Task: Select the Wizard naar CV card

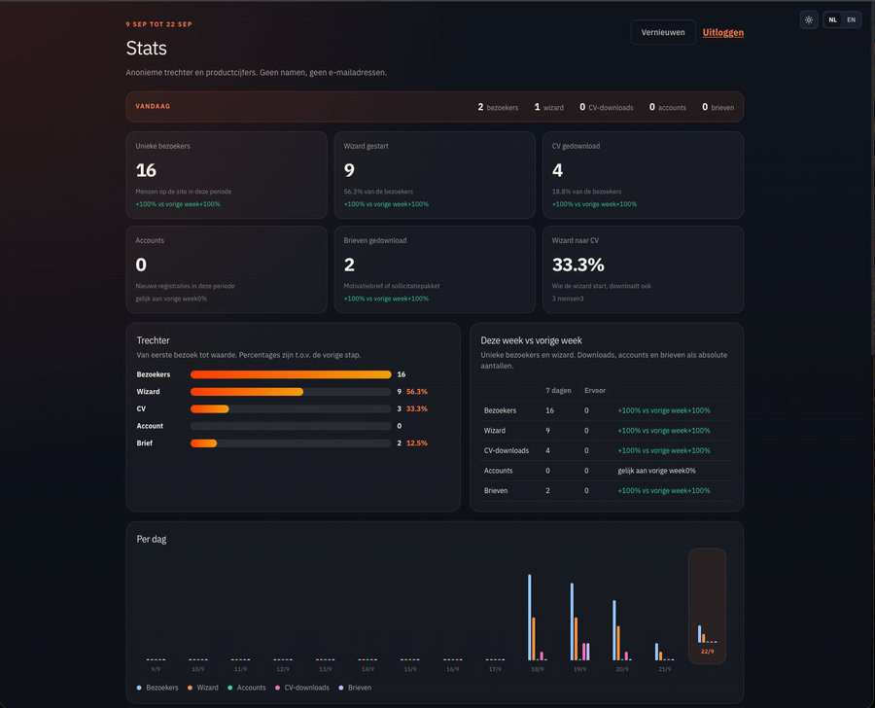Action: click(643, 269)
